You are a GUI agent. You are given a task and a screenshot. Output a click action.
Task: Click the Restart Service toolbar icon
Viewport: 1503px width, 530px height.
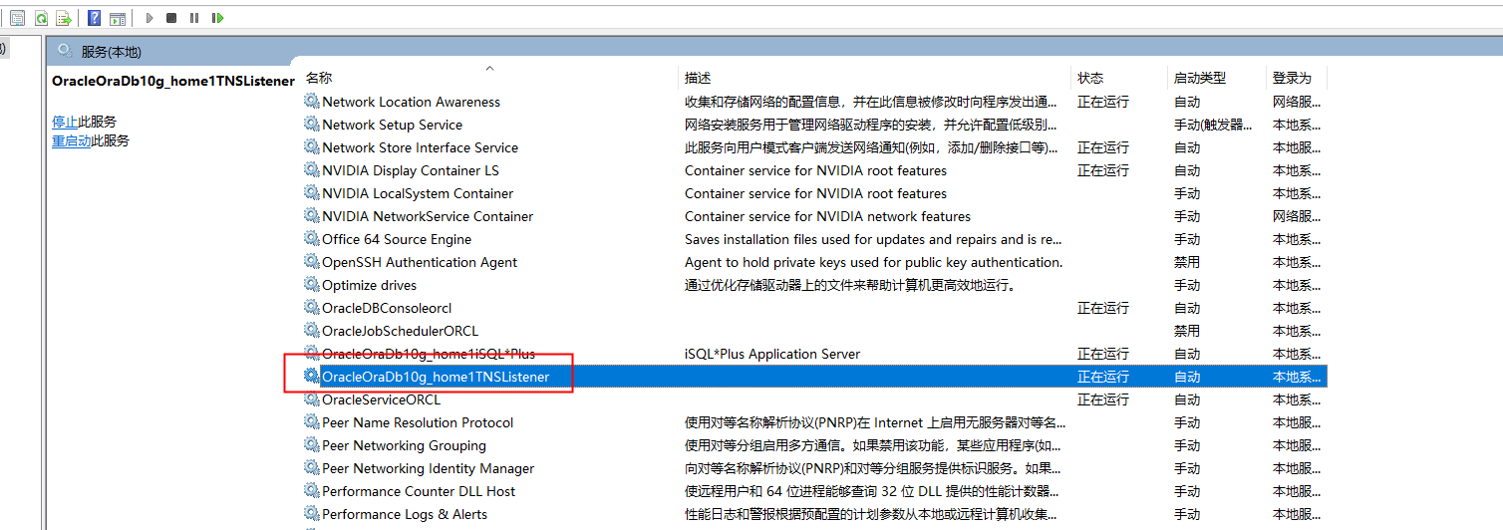click(217, 18)
